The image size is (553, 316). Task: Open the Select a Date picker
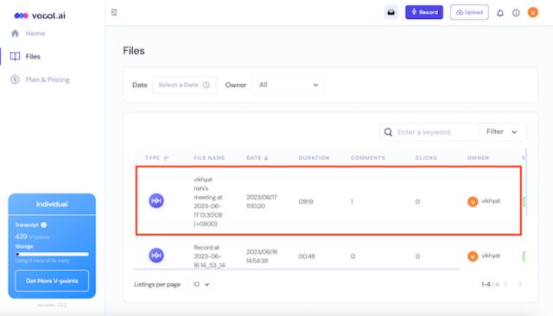coord(184,85)
